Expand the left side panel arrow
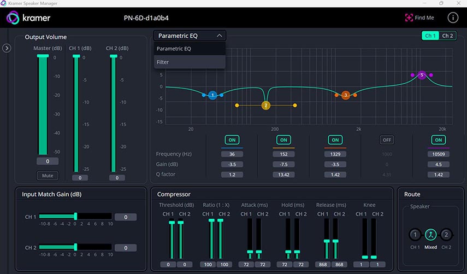 coord(7,48)
